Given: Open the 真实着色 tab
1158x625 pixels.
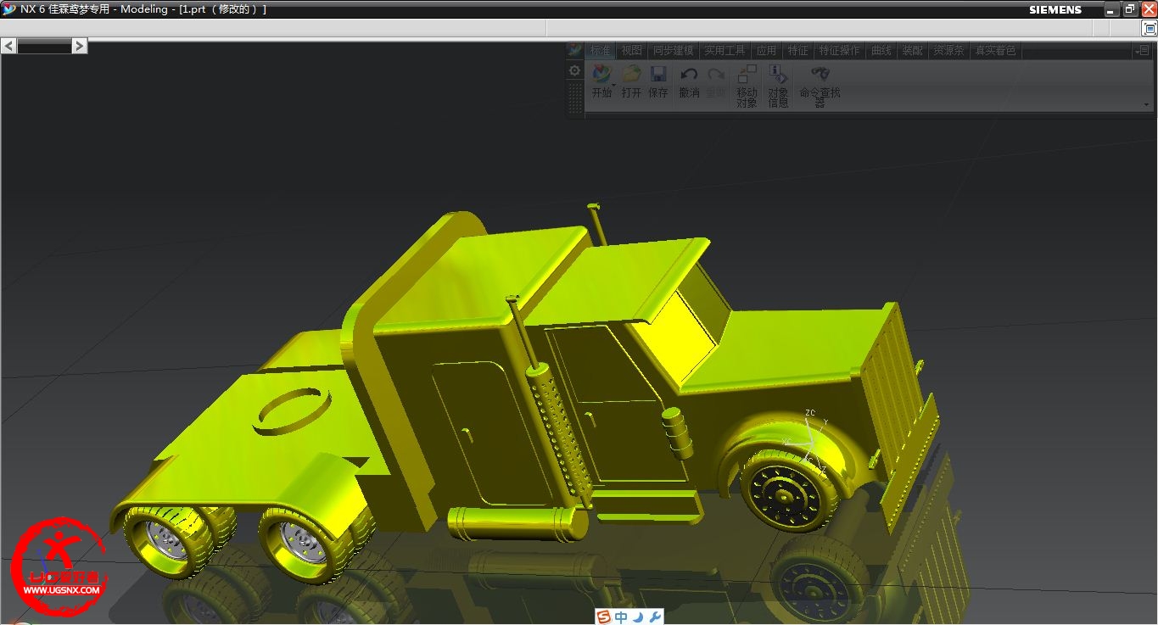Looking at the screenshot, I should click(995, 50).
